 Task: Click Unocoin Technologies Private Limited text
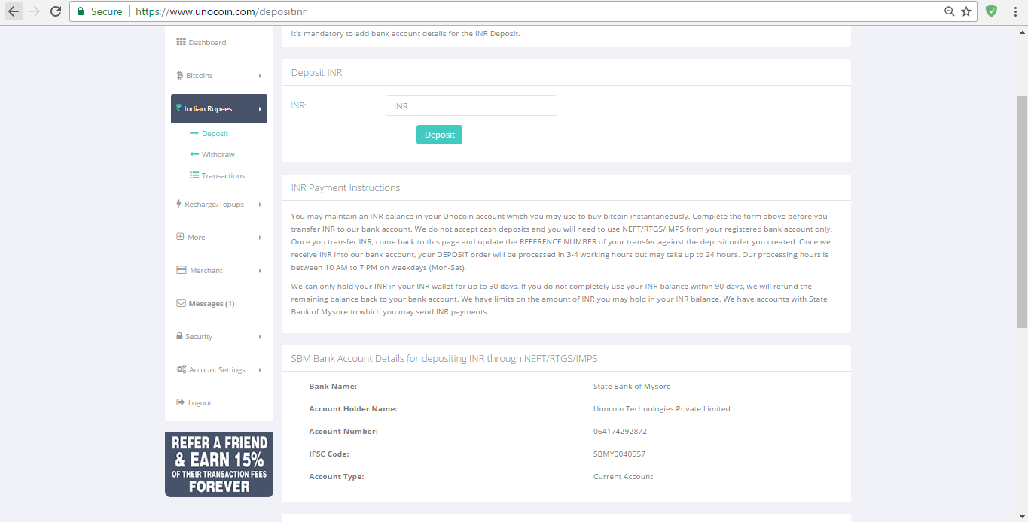(x=662, y=409)
